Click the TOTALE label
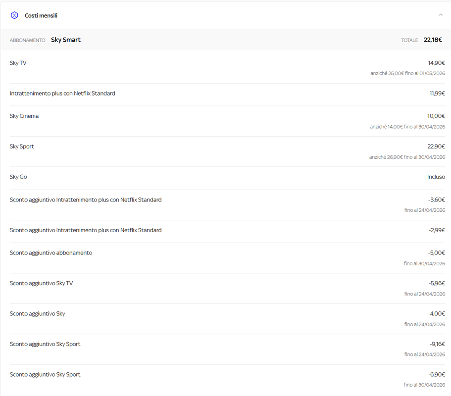Screen dimensions: 451x396 (x=409, y=40)
